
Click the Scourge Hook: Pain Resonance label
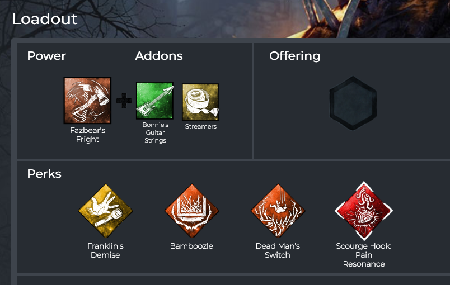pyautogui.click(x=364, y=255)
